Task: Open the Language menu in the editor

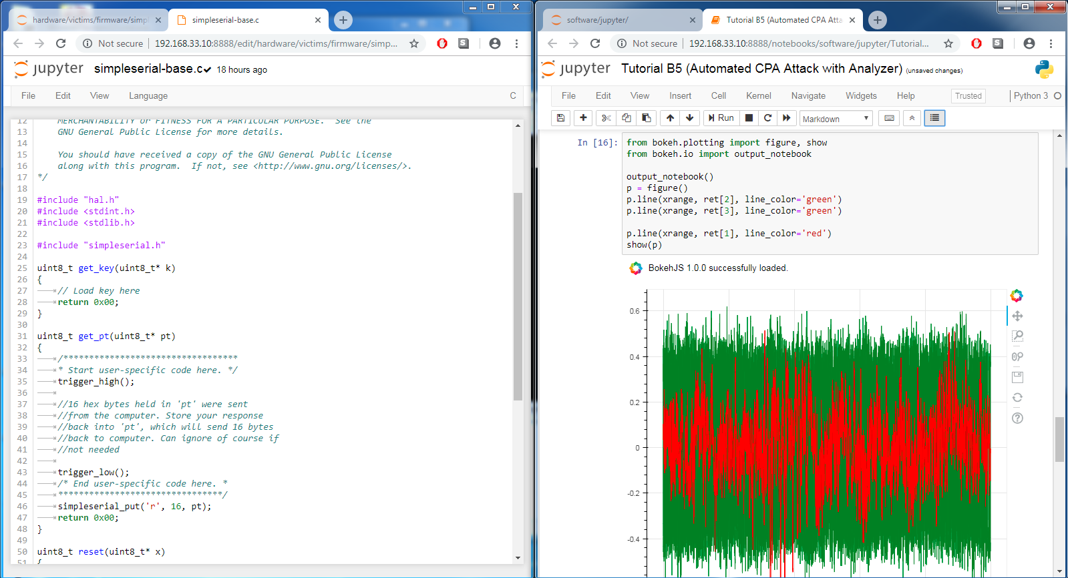Action: point(148,96)
